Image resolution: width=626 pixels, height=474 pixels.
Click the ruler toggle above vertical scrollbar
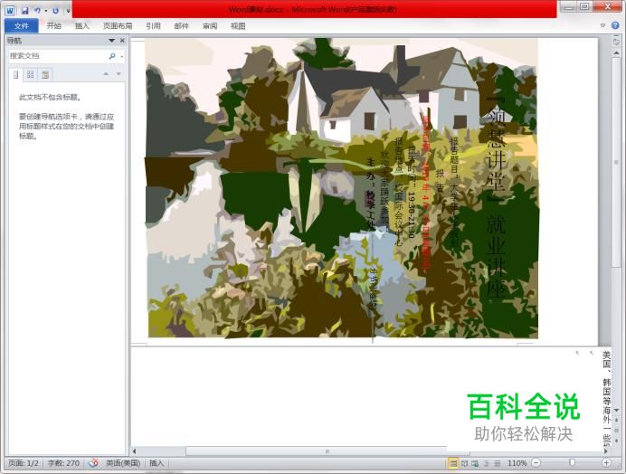point(616,42)
